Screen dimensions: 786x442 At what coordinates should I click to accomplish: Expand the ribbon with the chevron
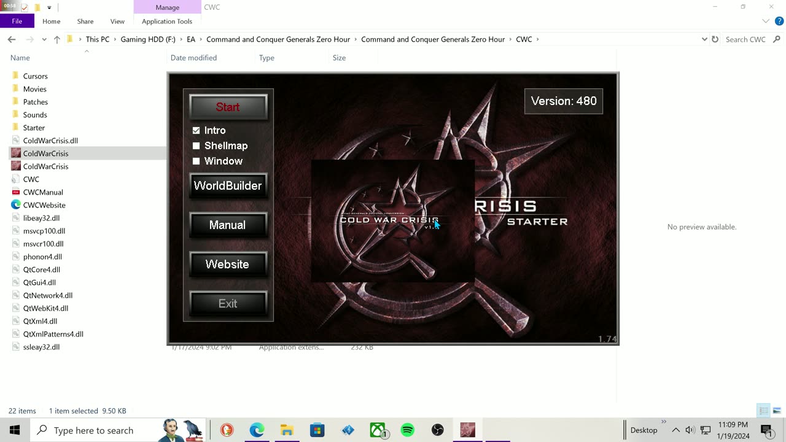point(766,21)
